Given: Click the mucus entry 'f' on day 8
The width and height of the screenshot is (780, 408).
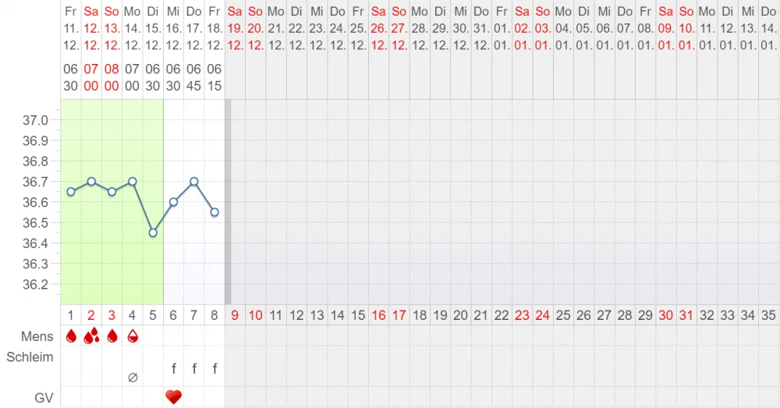Looking at the screenshot, I should tap(214, 368).
